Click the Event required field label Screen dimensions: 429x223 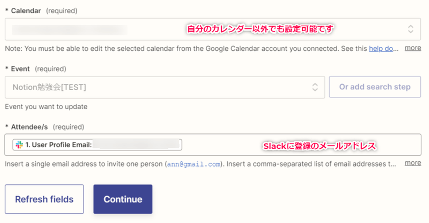click(x=20, y=69)
